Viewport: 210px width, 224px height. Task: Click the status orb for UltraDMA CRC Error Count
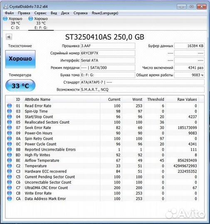coord(10,188)
